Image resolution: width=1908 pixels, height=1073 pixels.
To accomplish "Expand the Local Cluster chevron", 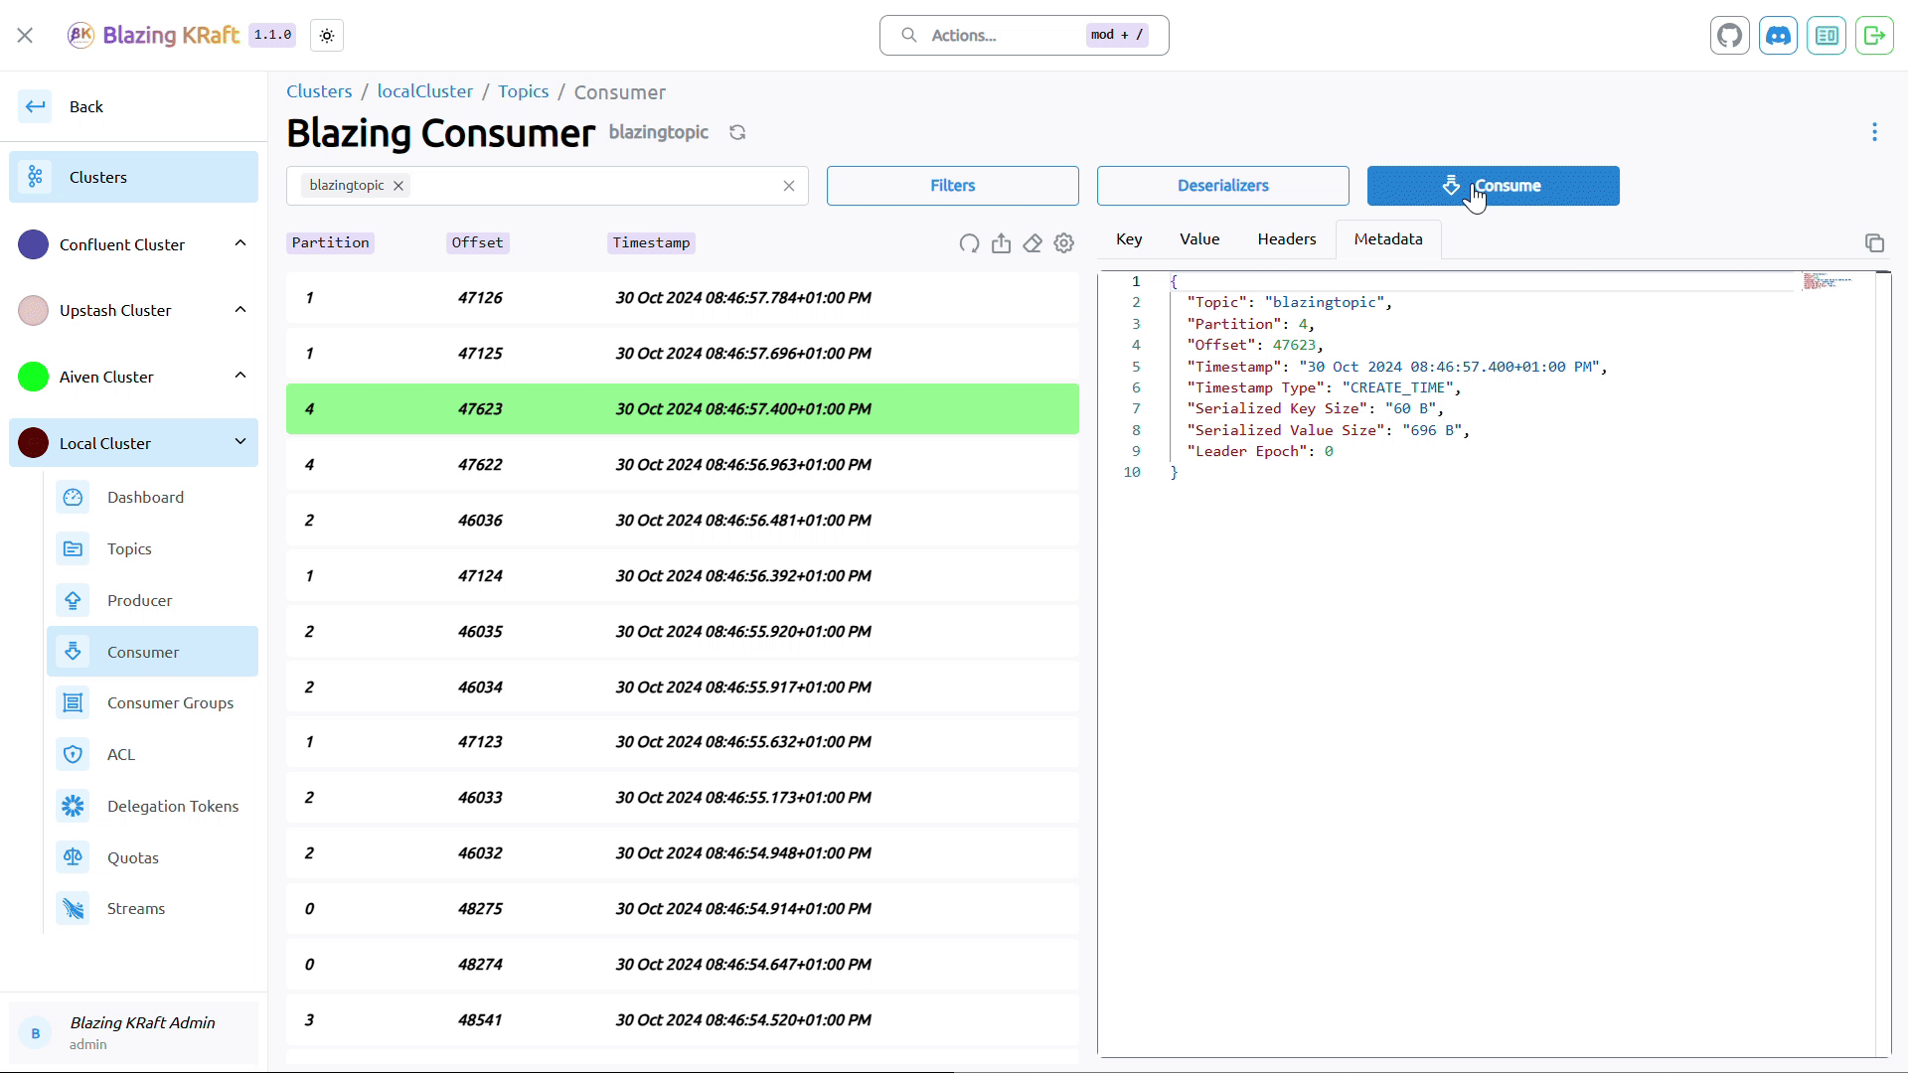I will point(240,442).
